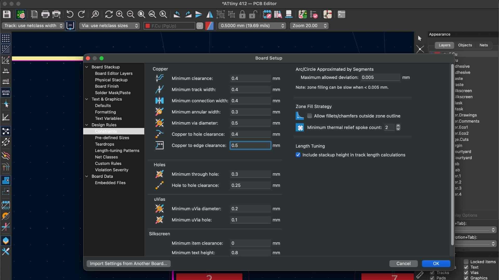Image resolution: width=499 pixels, height=280 pixels.
Task: Click the Refresh view icon
Action: pos(109,14)
